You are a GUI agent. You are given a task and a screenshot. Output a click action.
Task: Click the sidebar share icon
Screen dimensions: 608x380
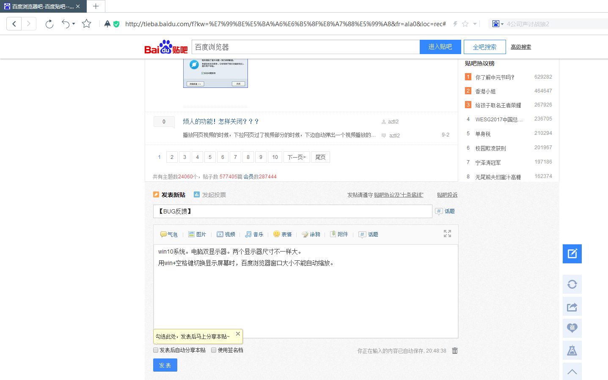tap(572, 306)
